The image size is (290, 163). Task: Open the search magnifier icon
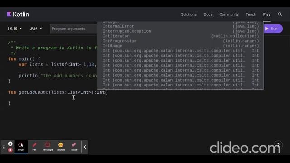(280, 14)
